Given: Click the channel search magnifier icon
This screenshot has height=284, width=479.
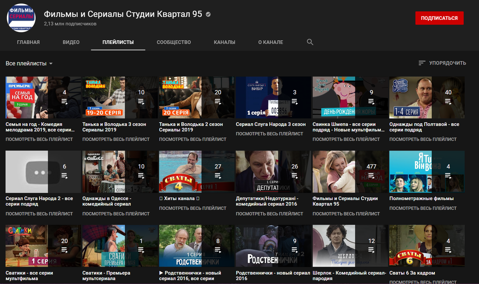Looking at the screenshot, I should point(310,42).
